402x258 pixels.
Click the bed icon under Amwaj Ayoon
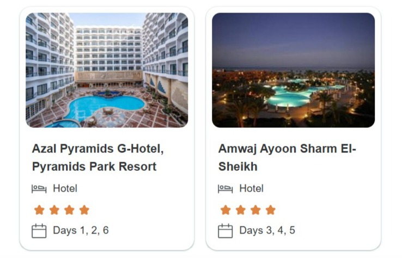tap(225, 189)
